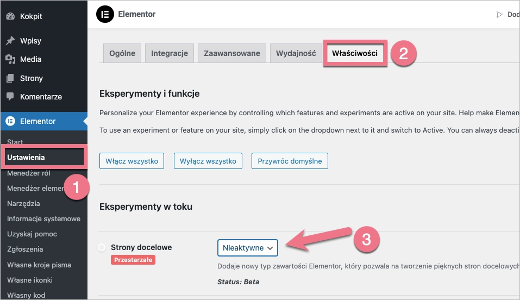Open the Nieaktywne dropdown for Strony docelowe
Screen dimensions: 520x300
pyautogui.click(x=247, y=248)
